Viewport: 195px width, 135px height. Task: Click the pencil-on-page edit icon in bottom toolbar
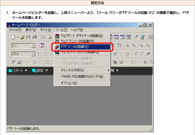[13, 62]
